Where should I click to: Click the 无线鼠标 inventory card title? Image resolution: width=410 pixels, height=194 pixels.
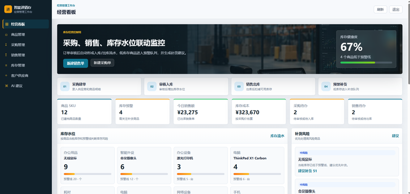pyautogui.click(x=70, y=158)
